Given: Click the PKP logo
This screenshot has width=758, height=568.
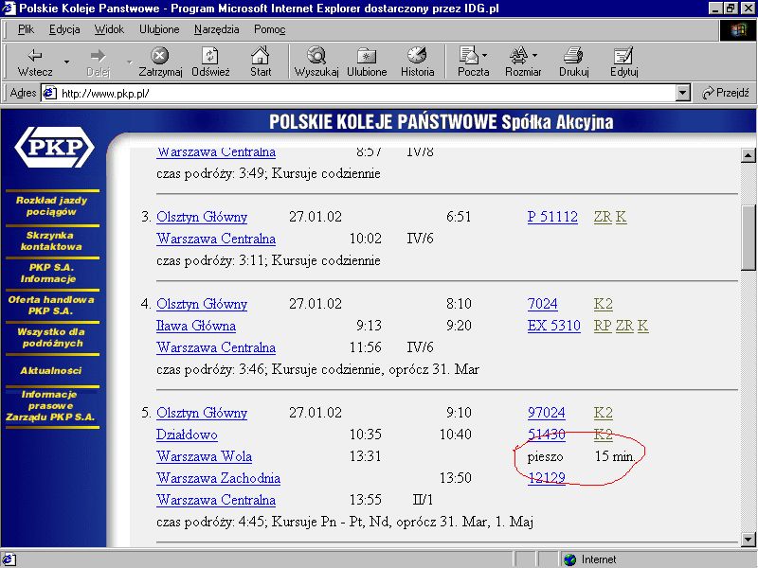Looking at the screenshot, I should pos(55,148).
